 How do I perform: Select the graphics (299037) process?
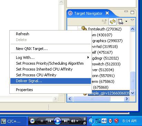tap(107, 41)
